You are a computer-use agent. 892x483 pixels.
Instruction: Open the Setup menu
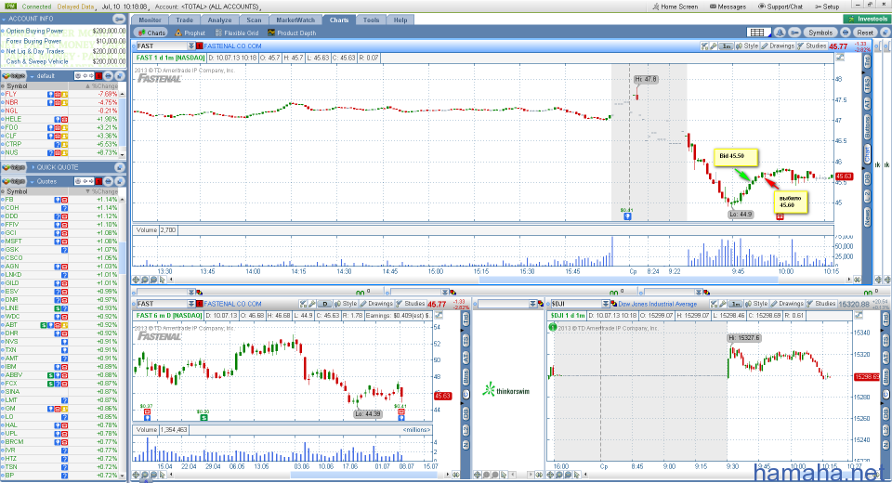(827, 7)
